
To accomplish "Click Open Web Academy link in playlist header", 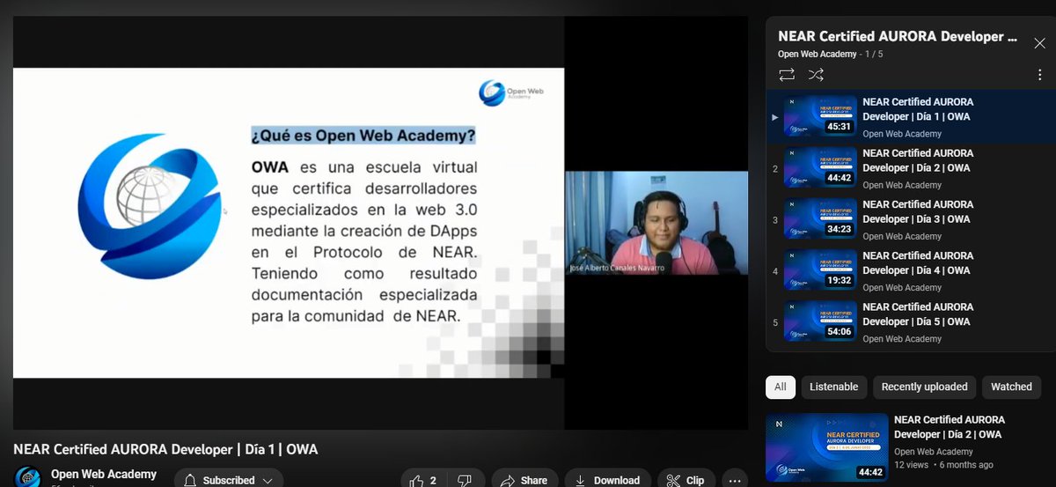I will [x=818, y=54].
